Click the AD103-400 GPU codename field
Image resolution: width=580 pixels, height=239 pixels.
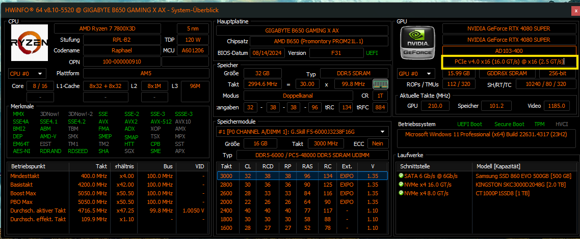(509, 50)
